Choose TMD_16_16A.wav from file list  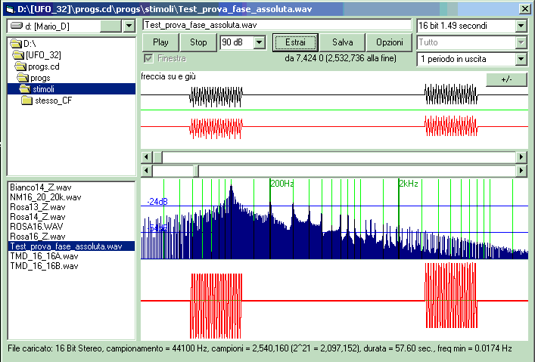44,256
